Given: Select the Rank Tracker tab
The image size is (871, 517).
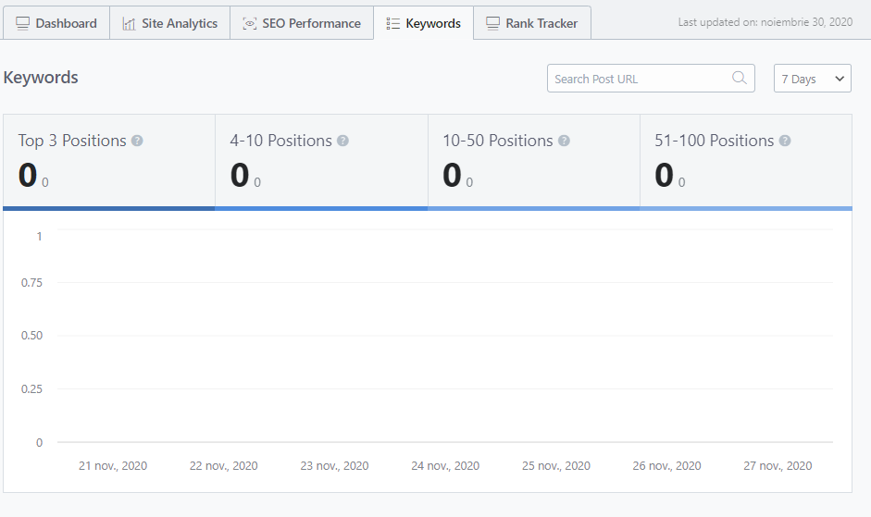Looking at the screenshot, I should tap(532, 23).
